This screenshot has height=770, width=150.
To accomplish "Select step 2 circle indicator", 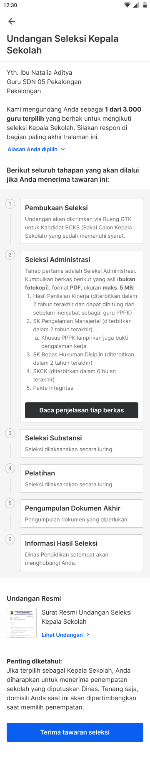I will (x=10, y=255).
